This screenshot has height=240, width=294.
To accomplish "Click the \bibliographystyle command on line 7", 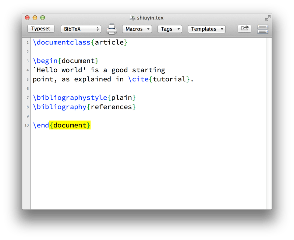I will [70, 98].
